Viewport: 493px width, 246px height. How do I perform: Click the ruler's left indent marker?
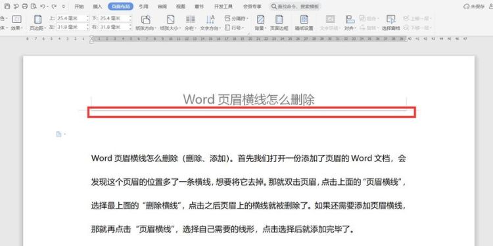click(x=91, y=39)
